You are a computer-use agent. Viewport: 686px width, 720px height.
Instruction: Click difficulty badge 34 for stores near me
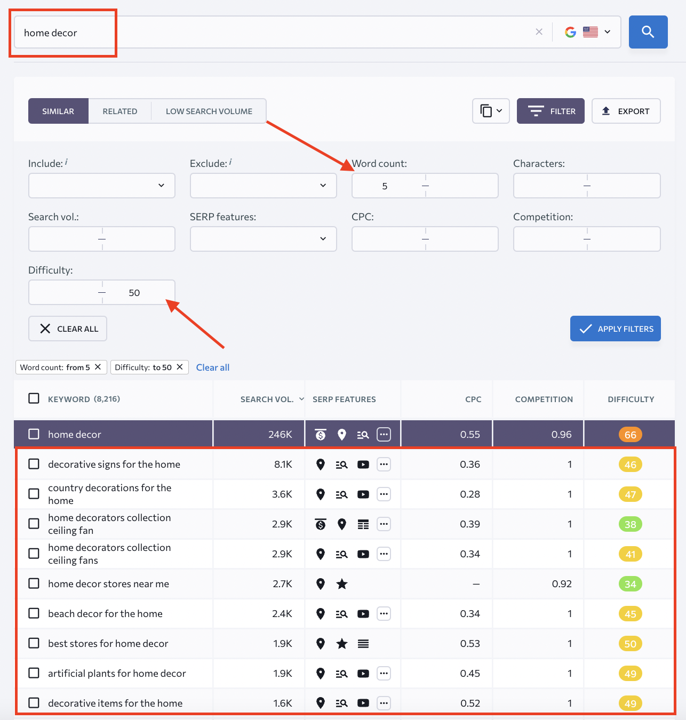pyautogui.click(x=631, y=584)
